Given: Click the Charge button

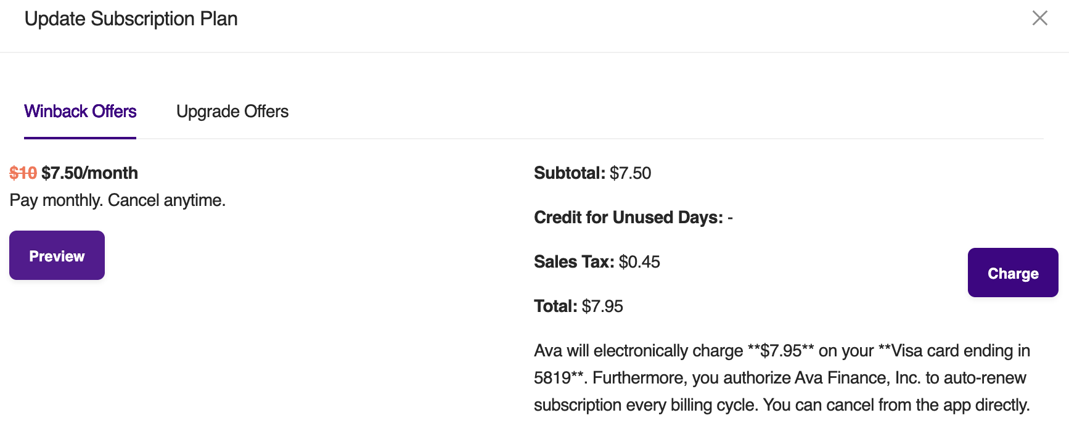Looking at the screenshot, I should tap(1012, 273).
